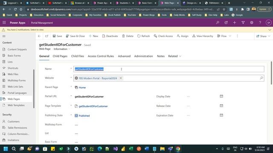Deactivate this web page record
The image size is (273, 153).
(x=110, y=36)
